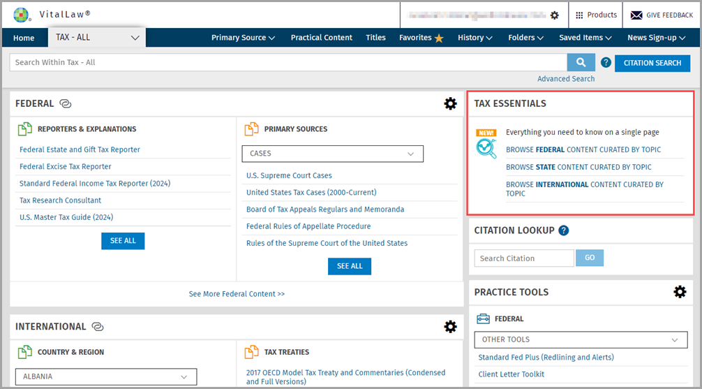Image resolution: width=702 pixels, height=389 pixels.
Task: Click Tax Essentials NEW magnifier icon
Action: click(x=486, y=144)
